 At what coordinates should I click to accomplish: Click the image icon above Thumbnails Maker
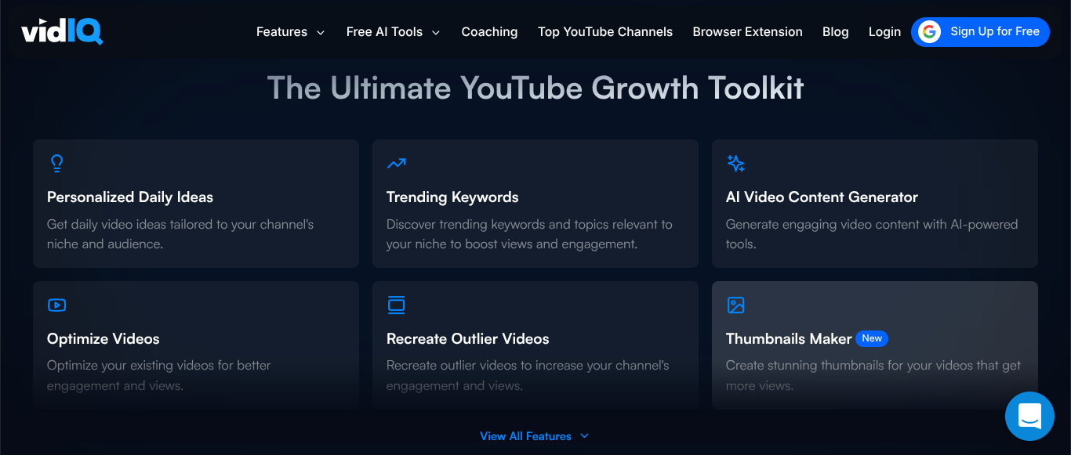735,305
